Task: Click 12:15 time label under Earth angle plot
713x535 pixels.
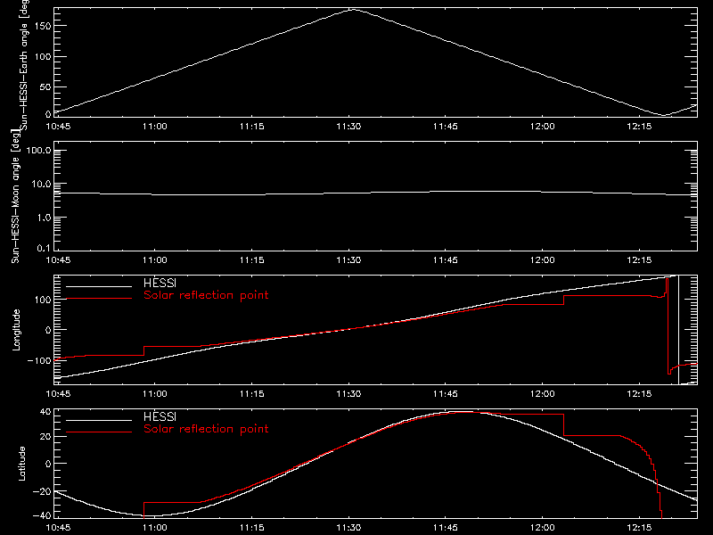Action: click(639, 127)
